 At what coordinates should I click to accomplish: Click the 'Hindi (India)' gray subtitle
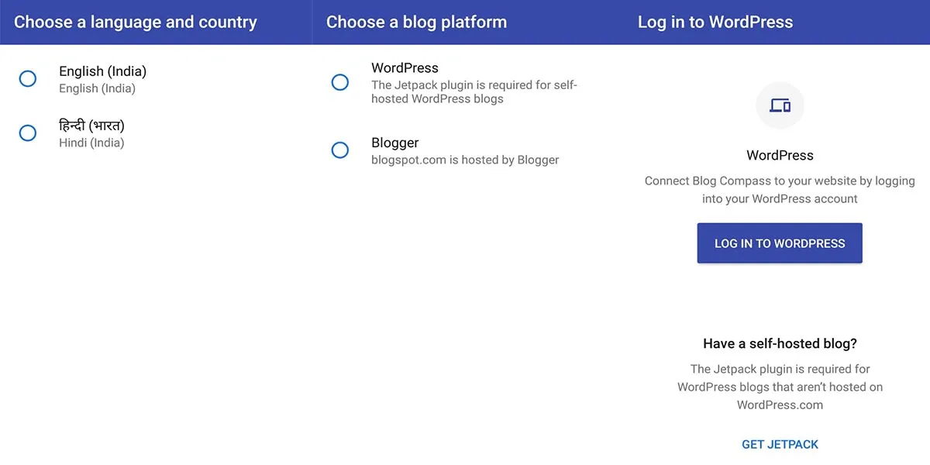pos(91,143)
